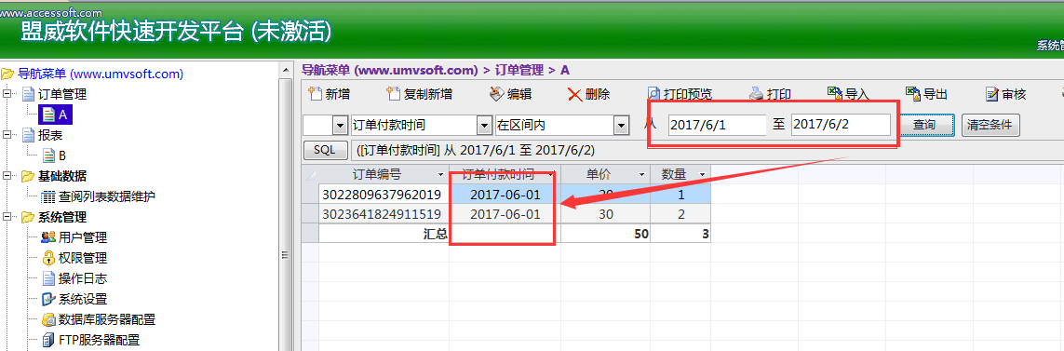Open 查阅列表数据维护 lookup list maintenance
Screen dimensions: 1064x351
pos(107,196)
